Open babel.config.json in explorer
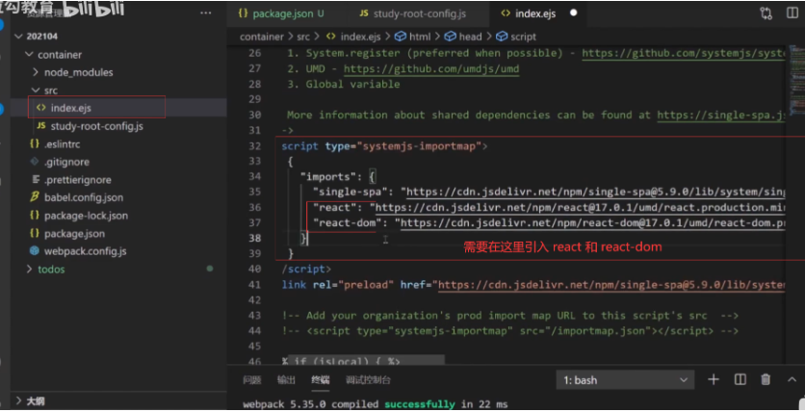805x412 pixels. [x=83, y=197]
